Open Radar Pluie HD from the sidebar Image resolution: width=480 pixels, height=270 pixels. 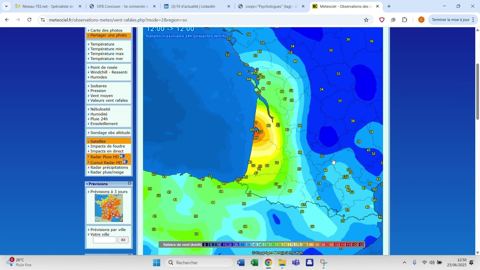point(106,157)
